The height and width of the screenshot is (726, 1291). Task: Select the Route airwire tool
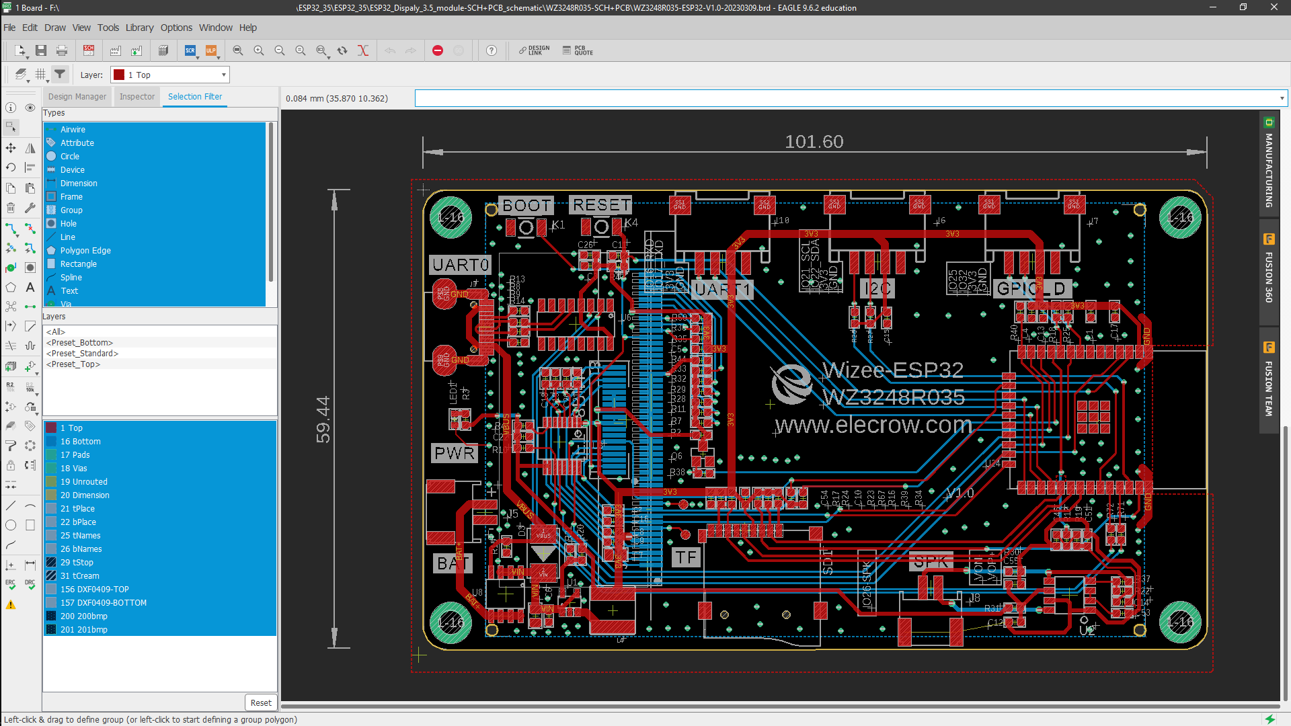tap(11, 229)
